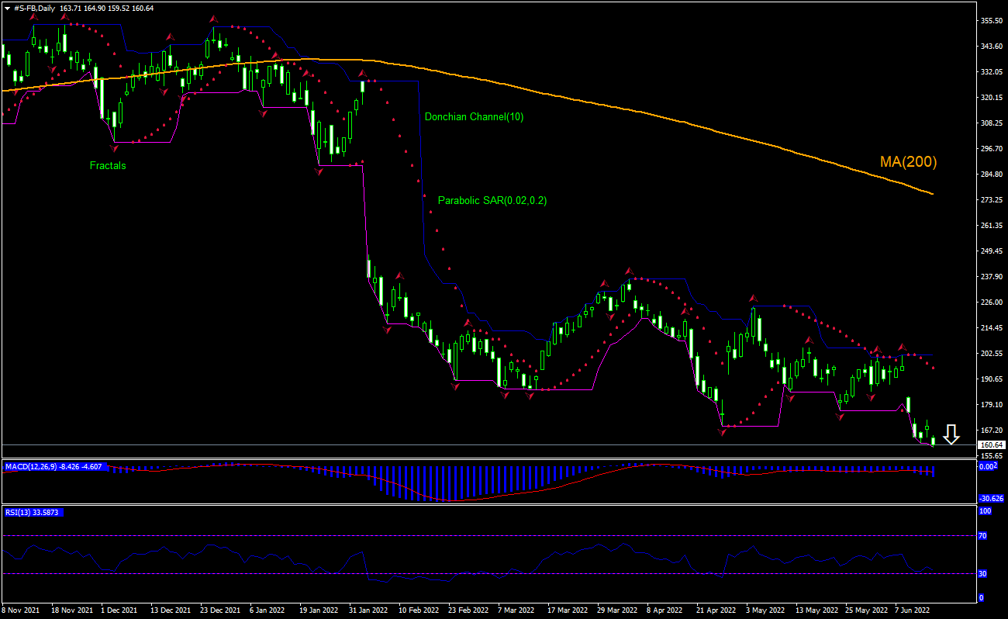
Task: Toggle the dashed RSI level 70 line
Action: (x=465, y=535)
